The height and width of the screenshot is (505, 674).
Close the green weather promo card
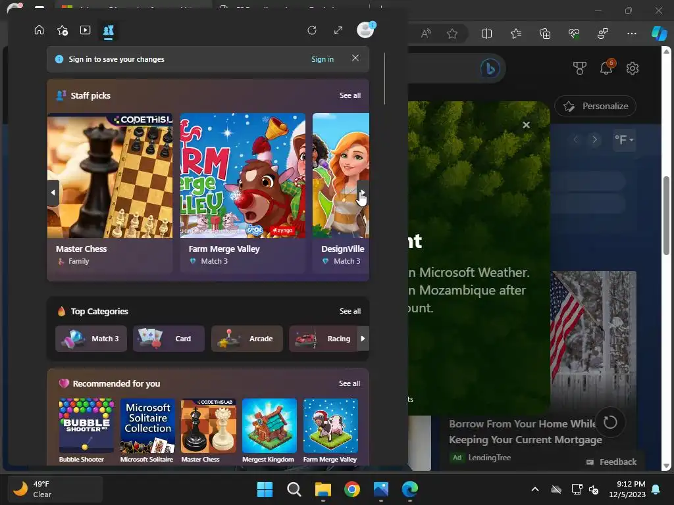[526, 125]
